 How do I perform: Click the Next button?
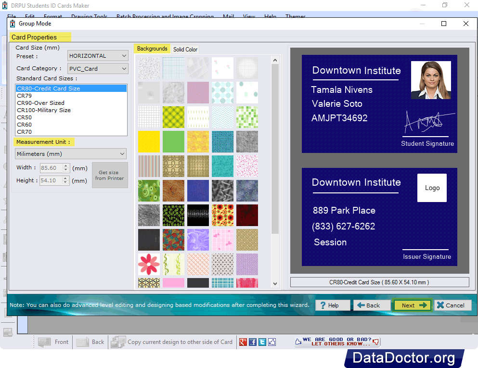click(x=413, y=305)
